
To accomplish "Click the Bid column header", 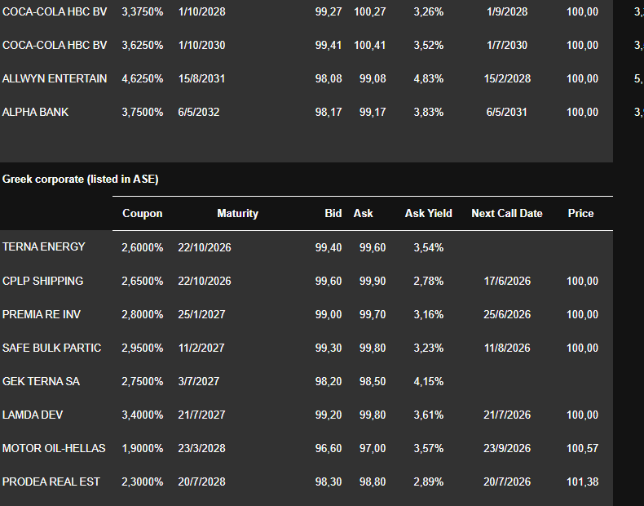I will 333,213.
